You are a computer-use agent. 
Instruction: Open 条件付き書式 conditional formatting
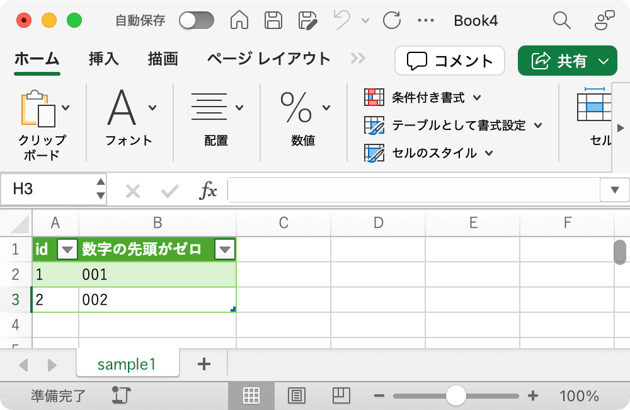coord(422,97)
